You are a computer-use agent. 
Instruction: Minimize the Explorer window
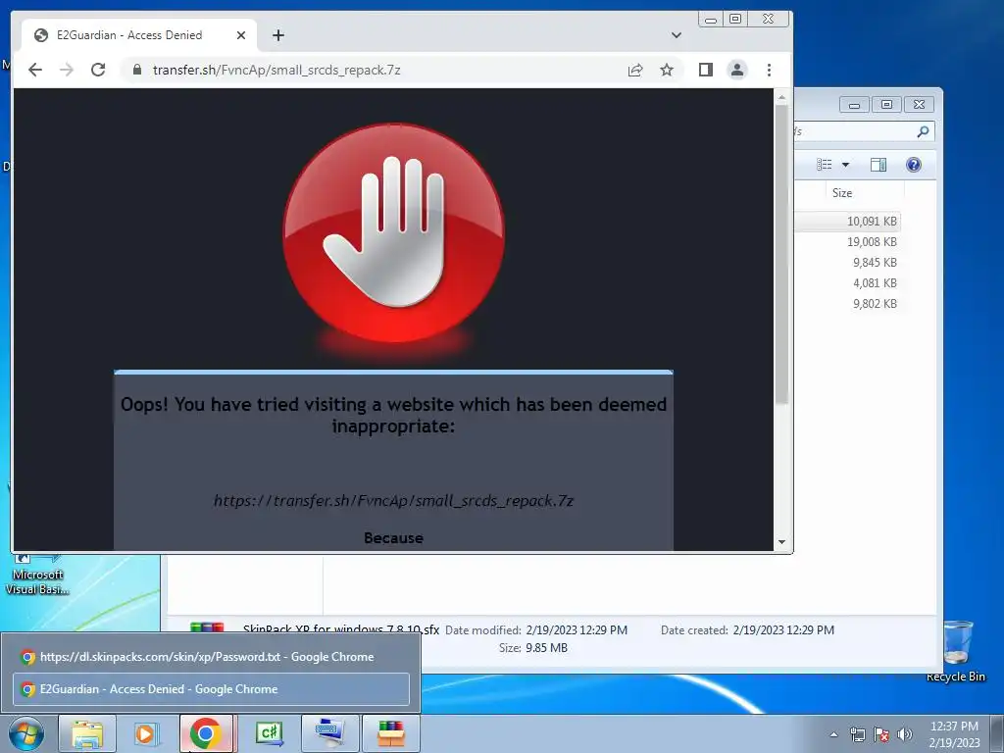(854, 105)
